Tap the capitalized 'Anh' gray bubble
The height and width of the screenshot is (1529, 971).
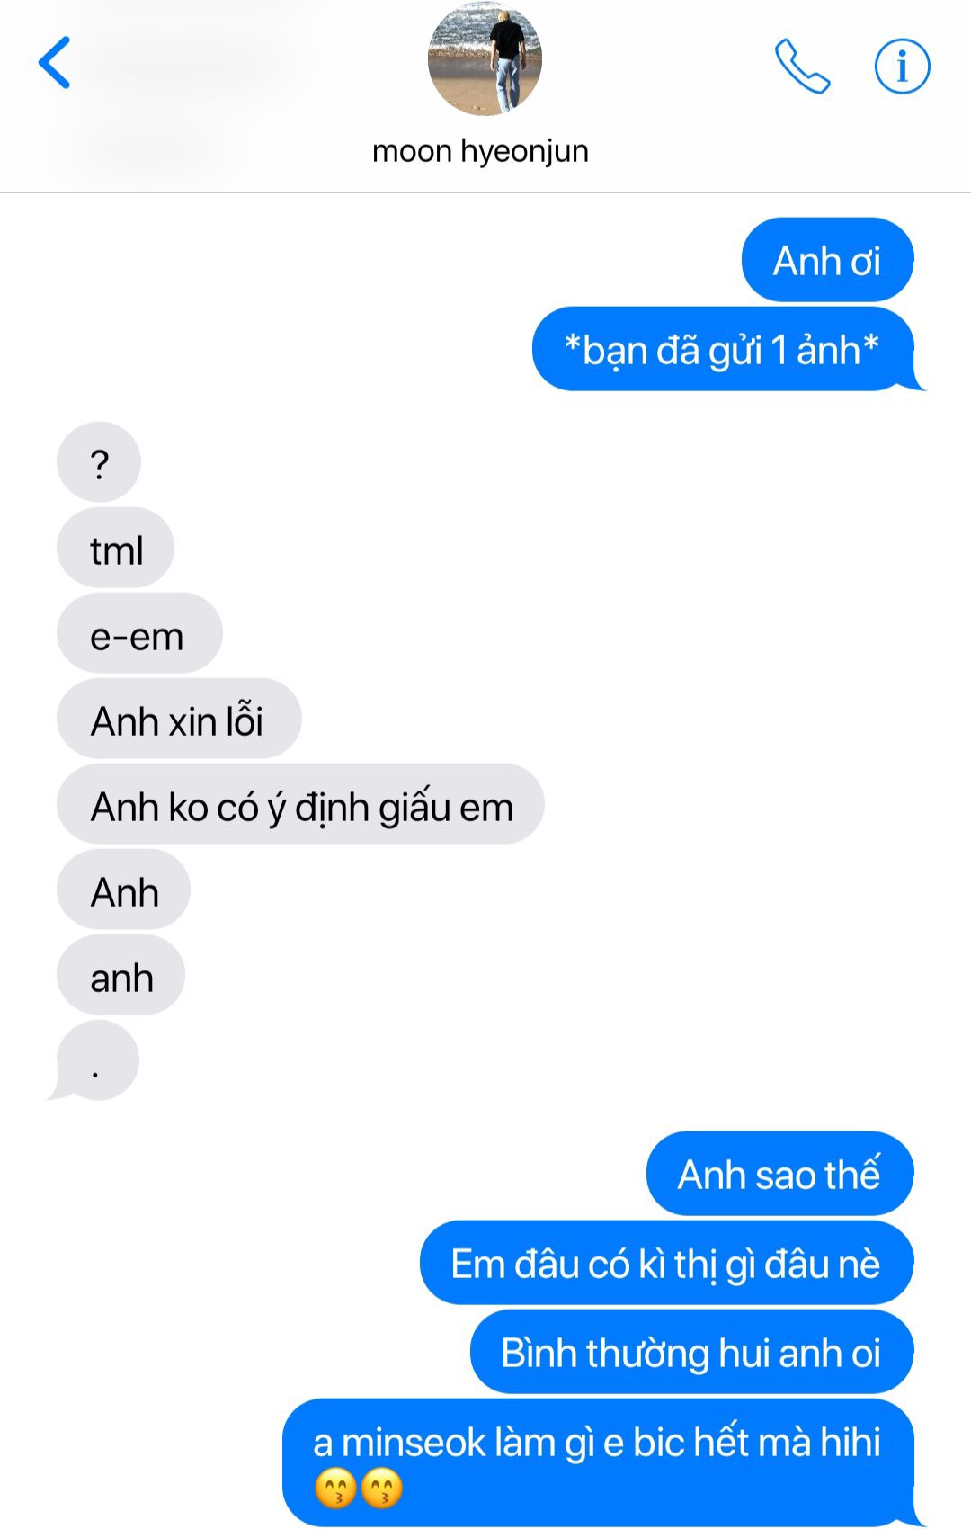[124, 890]
